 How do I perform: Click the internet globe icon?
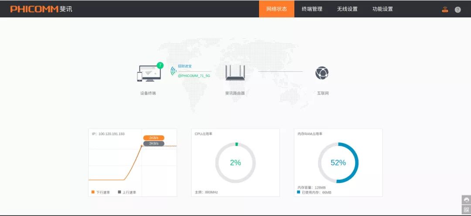(x=322, y=73)
